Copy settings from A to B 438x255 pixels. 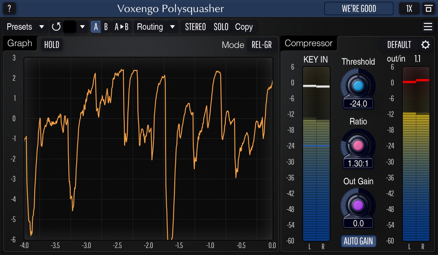click(x=122, y=27)
